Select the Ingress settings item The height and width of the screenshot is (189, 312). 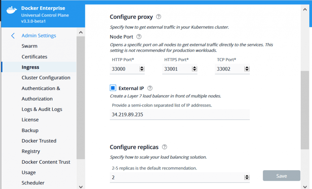pos(39,67)
